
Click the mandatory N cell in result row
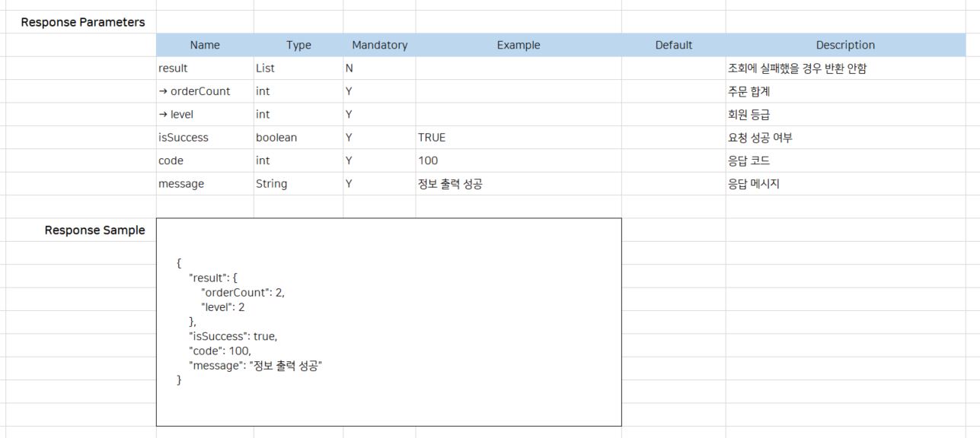378,68
